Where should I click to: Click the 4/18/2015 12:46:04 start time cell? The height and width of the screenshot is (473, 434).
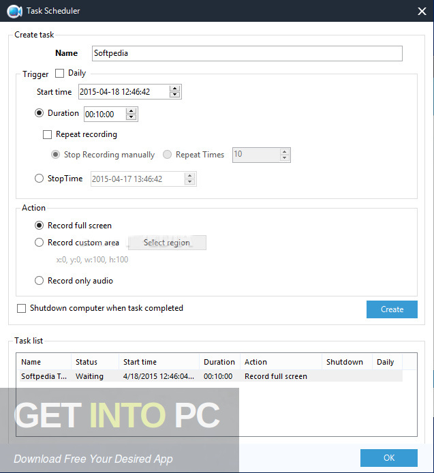[159, 376]
